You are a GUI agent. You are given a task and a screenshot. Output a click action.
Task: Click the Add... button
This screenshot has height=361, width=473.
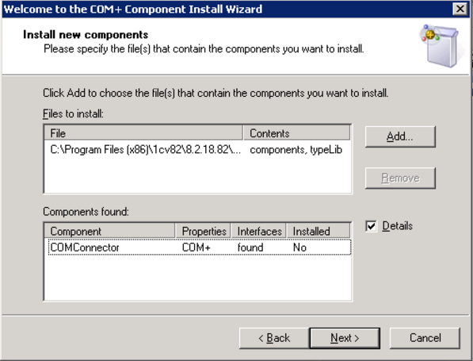400,136
